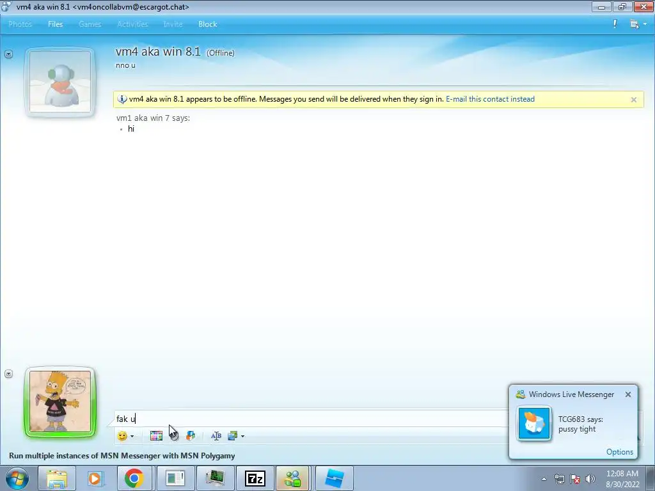Open the MSN Polygamy ad link

click(122, 455)
